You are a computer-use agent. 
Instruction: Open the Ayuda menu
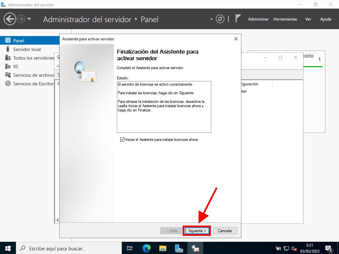click(325, 19)
